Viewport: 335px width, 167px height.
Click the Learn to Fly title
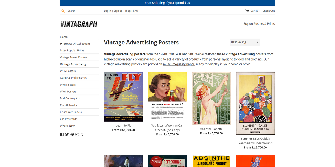(x=124, y=126)
